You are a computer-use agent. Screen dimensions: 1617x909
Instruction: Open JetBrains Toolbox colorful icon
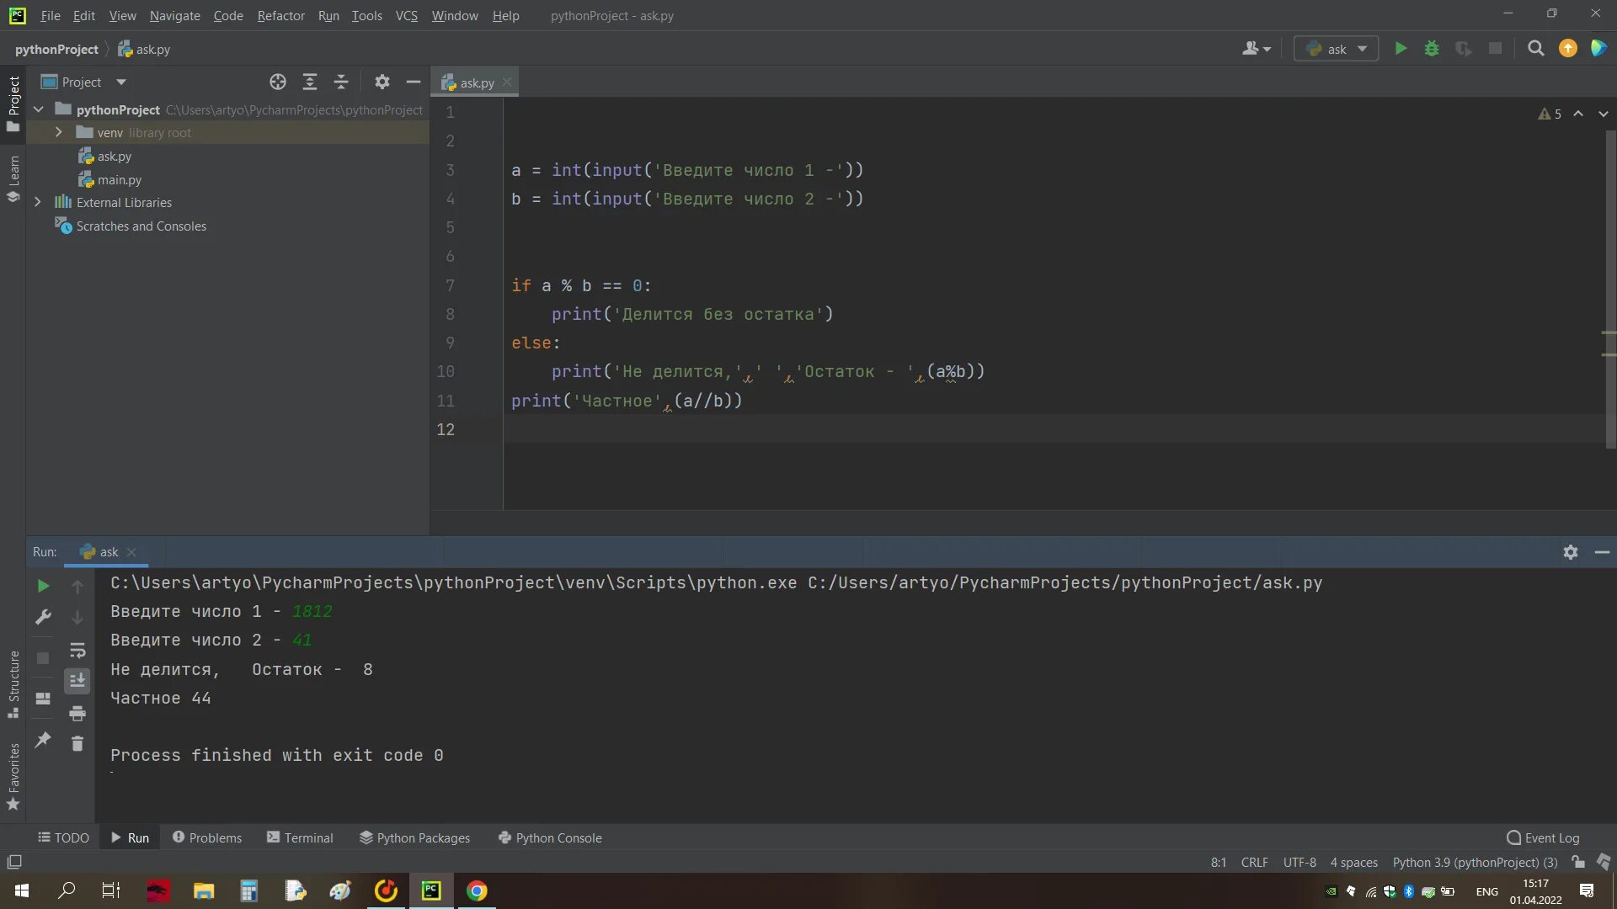click(x=1598, y=49)
